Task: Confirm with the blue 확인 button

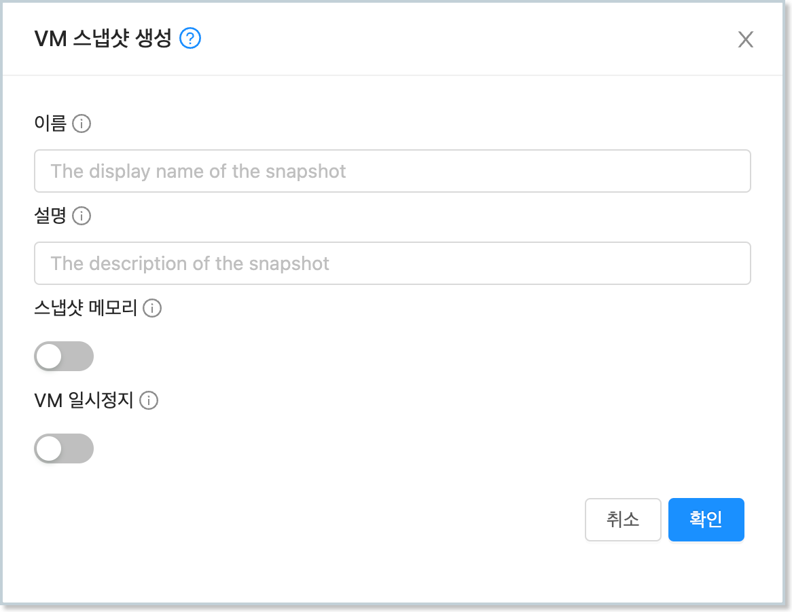Action: (x=706, y=520)
